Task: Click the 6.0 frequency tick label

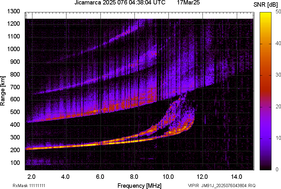Action: pyautogui.click(x=100, y=177)
